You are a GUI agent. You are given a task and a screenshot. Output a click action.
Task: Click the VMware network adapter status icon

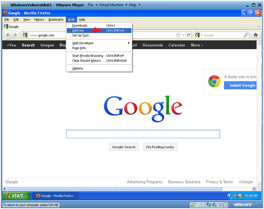[209, 205]
